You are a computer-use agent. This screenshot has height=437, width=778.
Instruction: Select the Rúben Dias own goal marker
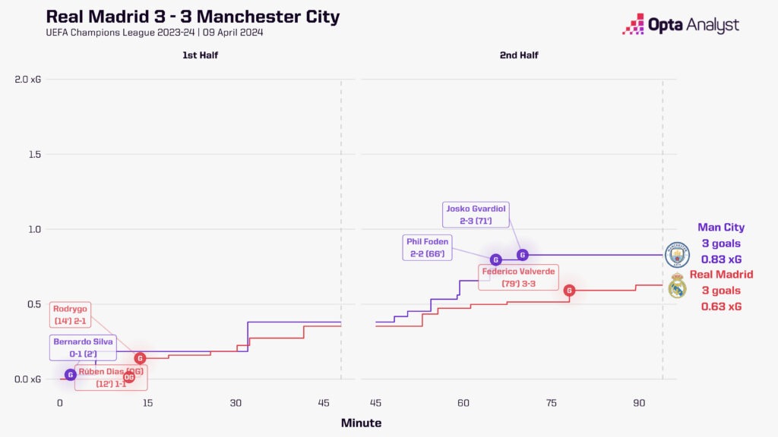tap(129, 377)
